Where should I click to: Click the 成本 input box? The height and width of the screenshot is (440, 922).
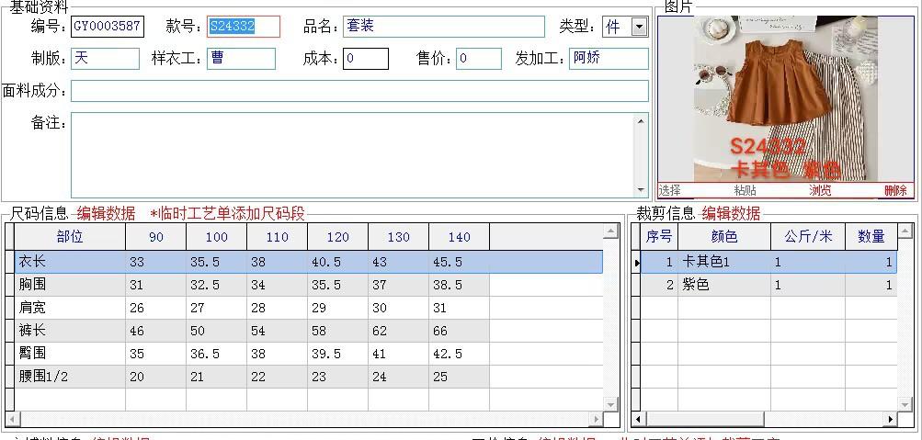366,59
